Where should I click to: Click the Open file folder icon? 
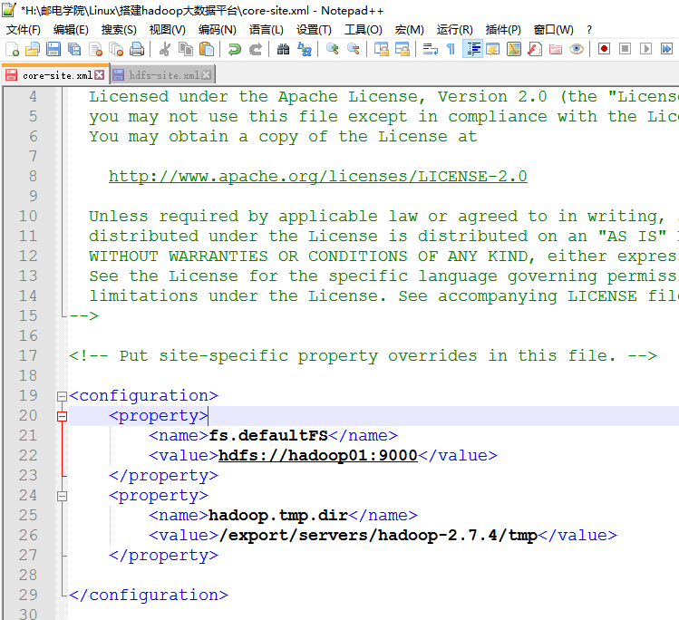pos(33,49)
